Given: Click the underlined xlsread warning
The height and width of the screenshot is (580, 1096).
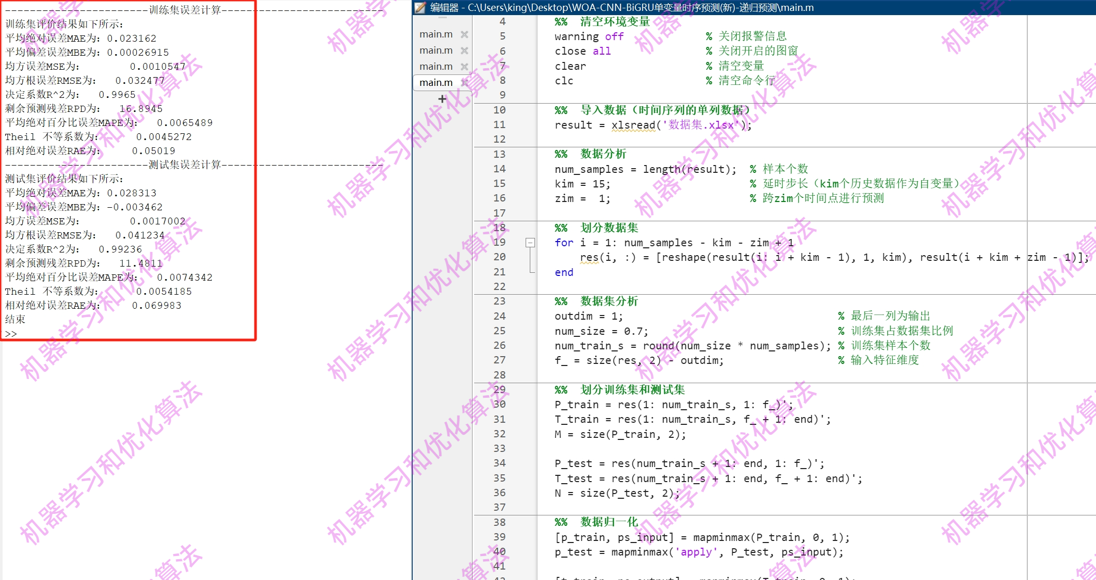Looking at the screenshot, I should pos(633,125).
